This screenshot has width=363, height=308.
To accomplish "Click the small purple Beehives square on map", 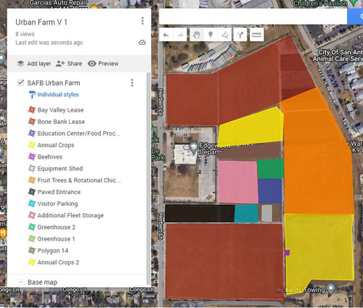I will click(287, 253).
